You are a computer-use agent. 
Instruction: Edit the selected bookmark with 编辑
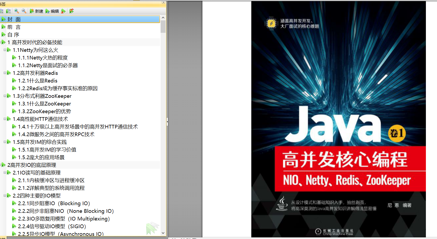(52, 11)
